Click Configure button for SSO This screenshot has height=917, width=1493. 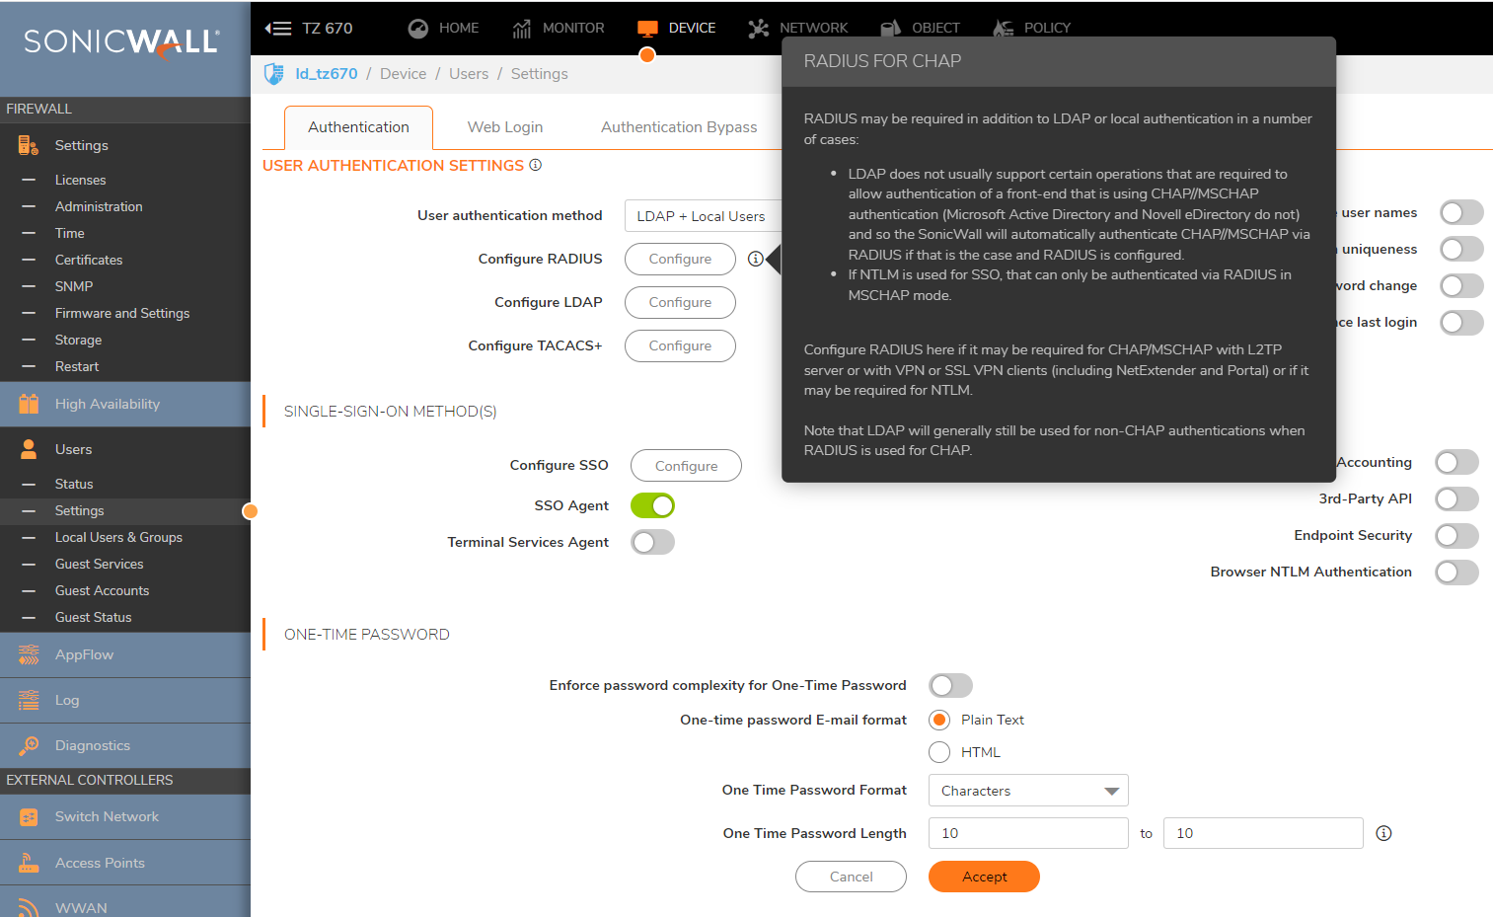686,466
